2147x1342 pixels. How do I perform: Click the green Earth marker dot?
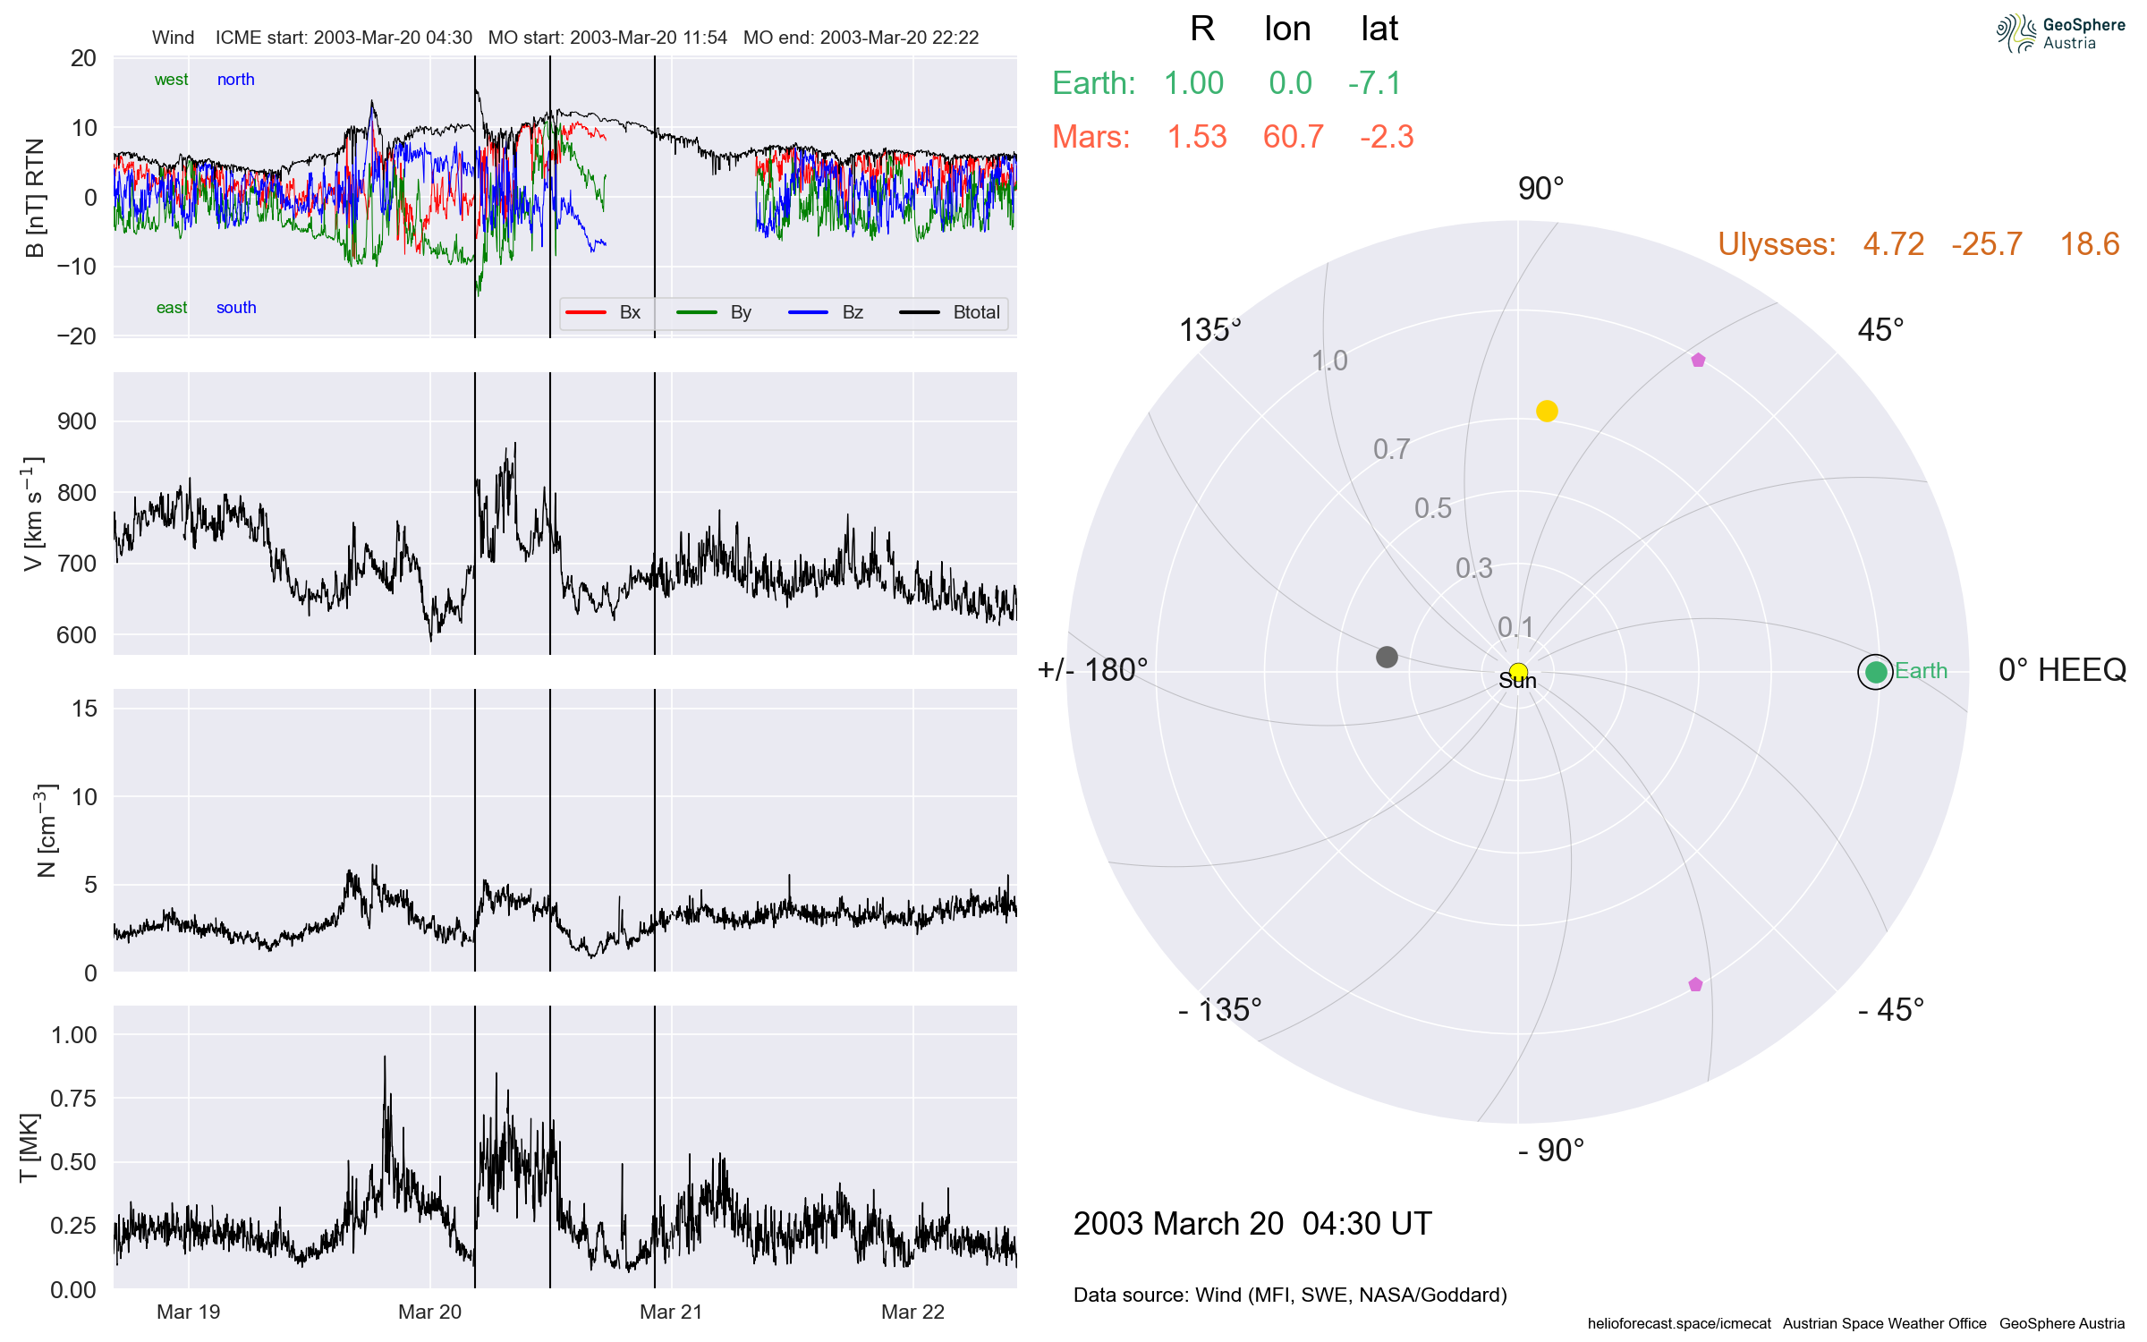point(1876,671)
